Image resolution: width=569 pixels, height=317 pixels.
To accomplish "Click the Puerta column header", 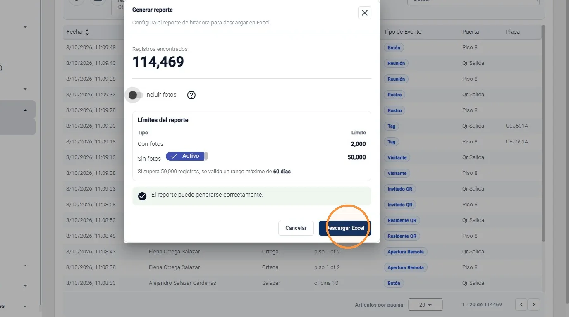I will 471,32.
